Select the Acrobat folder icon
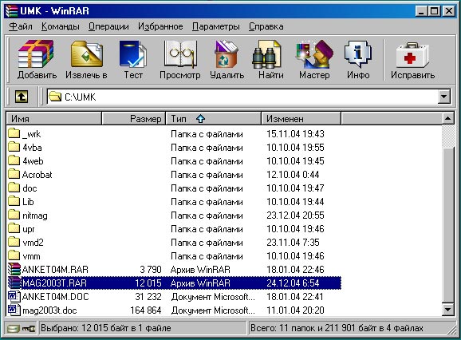The image size is (461, 340). coord(14,174)
